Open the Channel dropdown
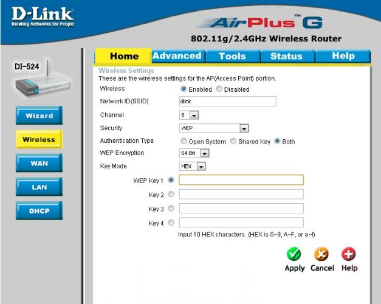The width and height of the screenshot is (381, 304). [189, 115]
